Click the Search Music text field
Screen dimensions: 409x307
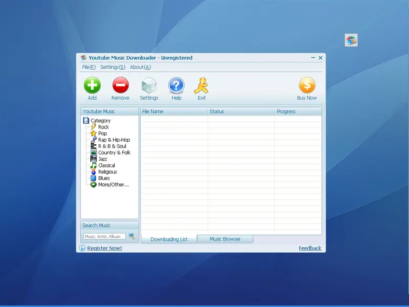pos(104,237)
